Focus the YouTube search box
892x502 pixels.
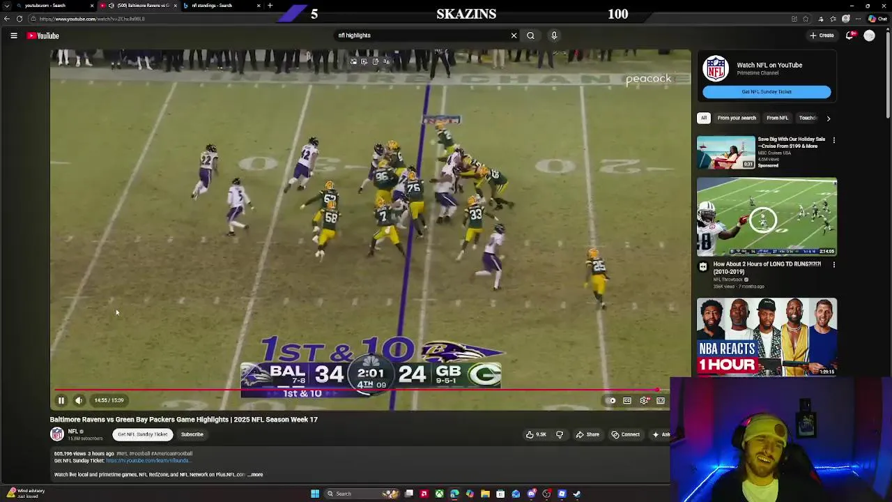[x=422, y=36]
